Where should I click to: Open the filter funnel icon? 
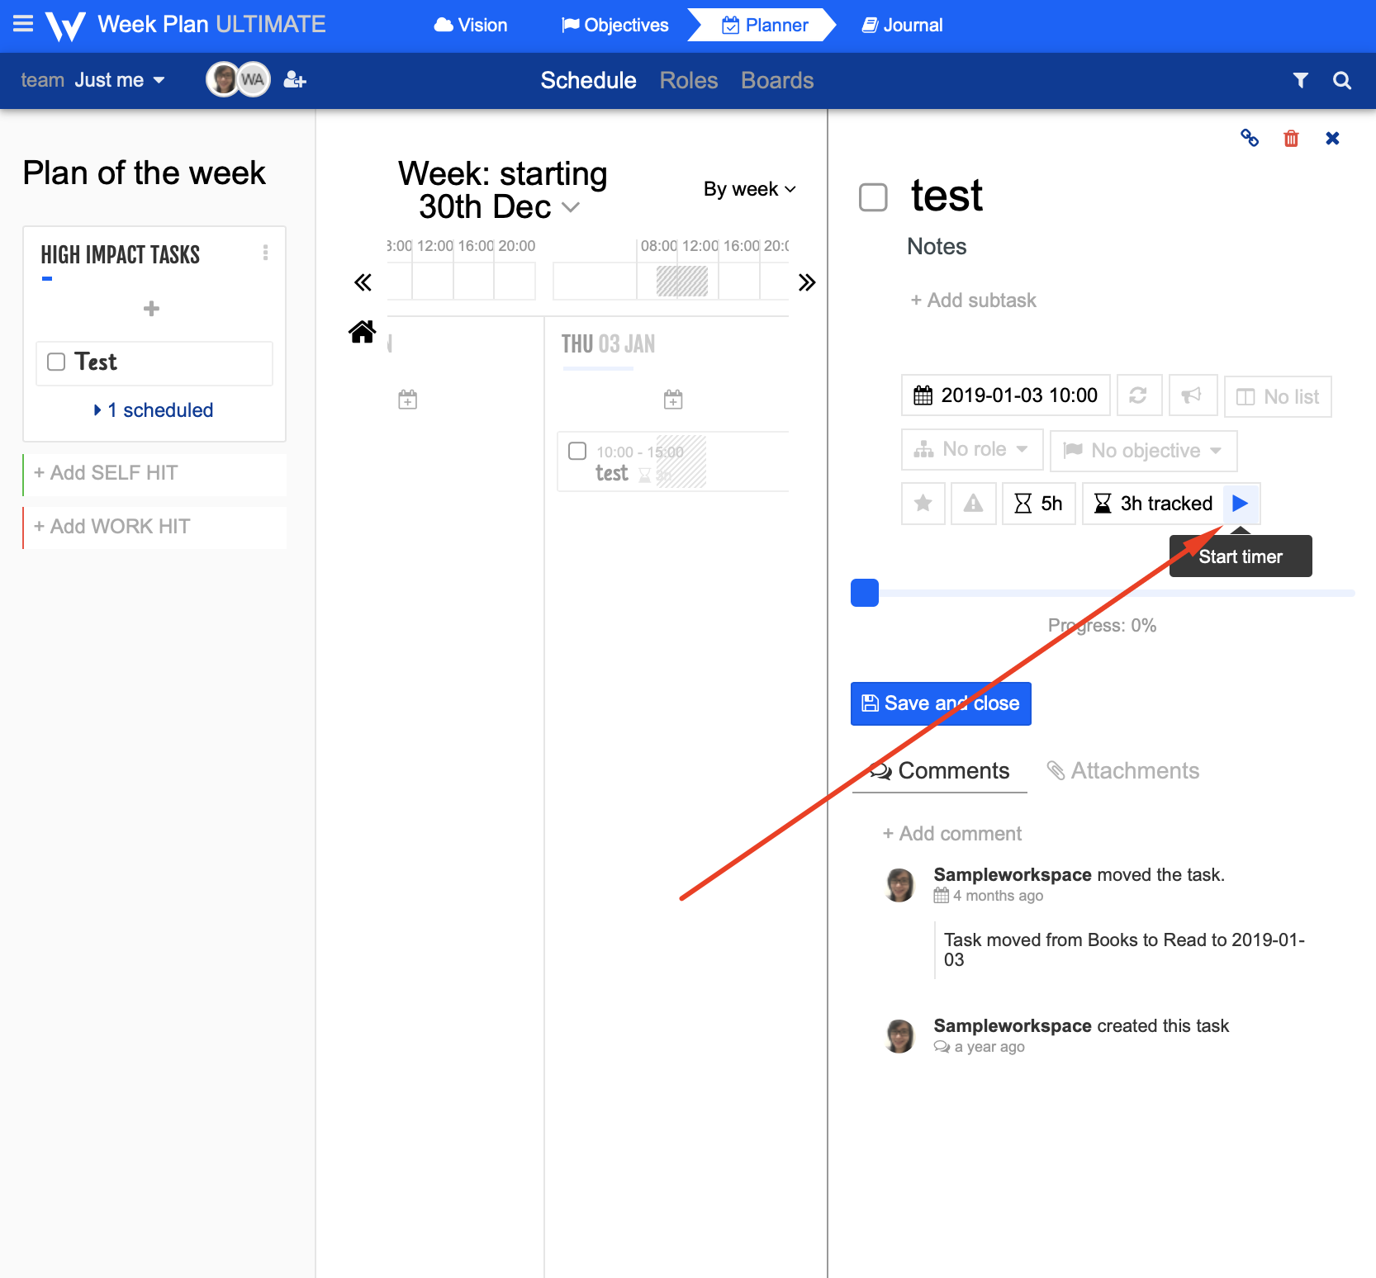point(1300,80)
